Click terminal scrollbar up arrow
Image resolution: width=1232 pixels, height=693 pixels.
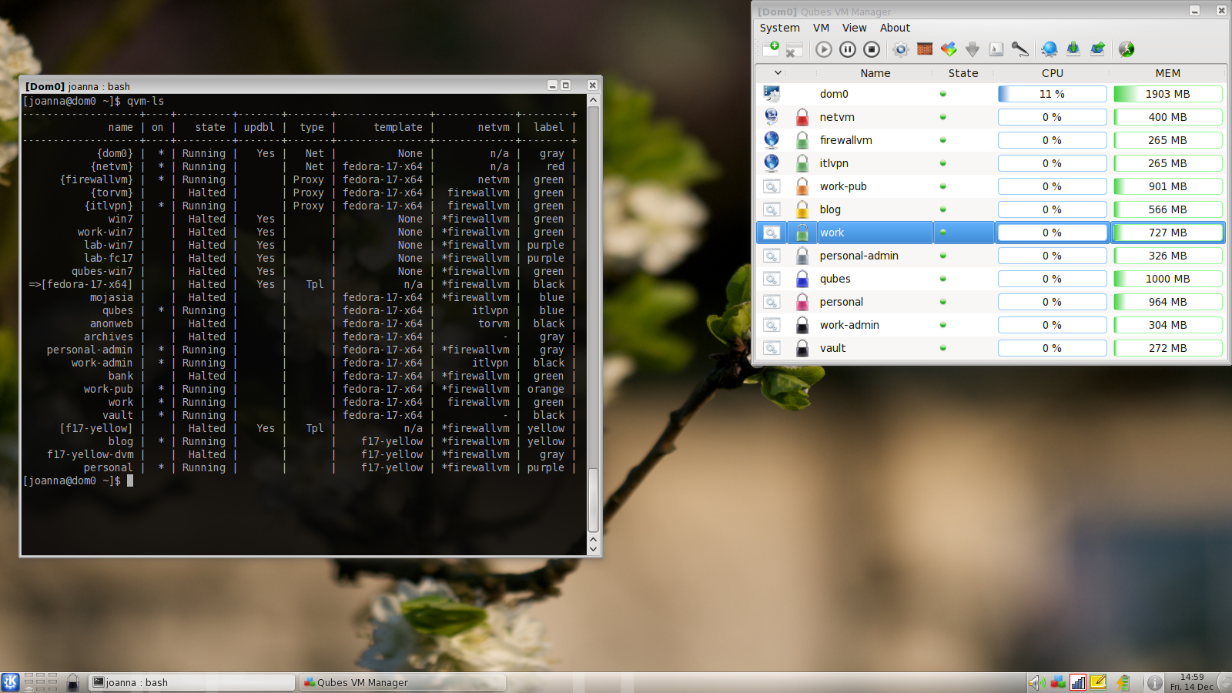click(x=593, y=101)
